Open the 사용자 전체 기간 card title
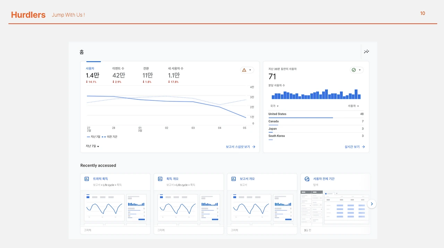This screenshot has width=444, height=248. (x=324, y=179)
